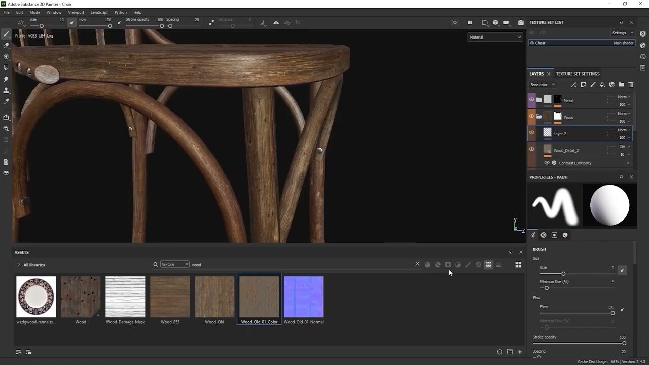Activate the Material picker eyedropper

coord(6,102)
